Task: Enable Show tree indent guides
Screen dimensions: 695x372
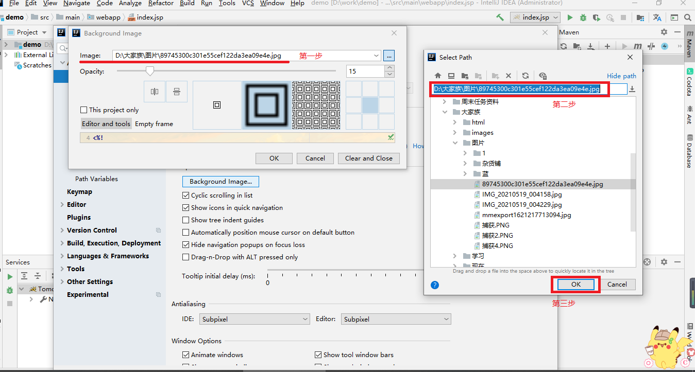Action: click(186, 220)
